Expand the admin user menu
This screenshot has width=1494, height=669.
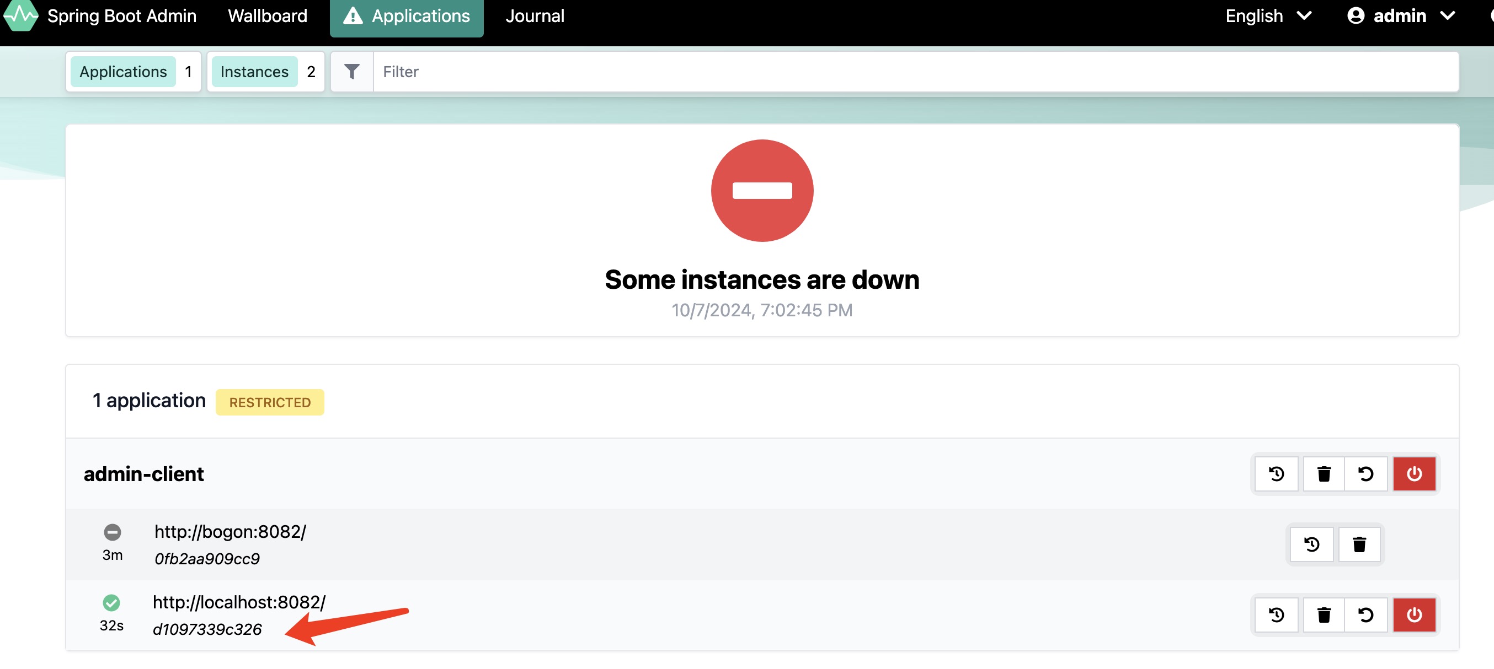pyautogui.click(x=1400, y=15)
